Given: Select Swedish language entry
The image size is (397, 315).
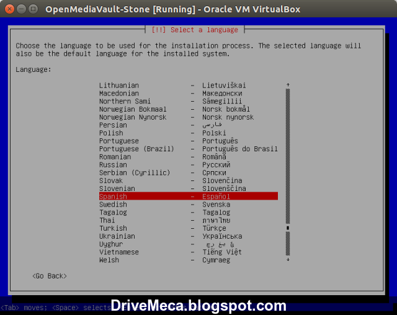Looking at the screenshot, I should click(189, 205).
